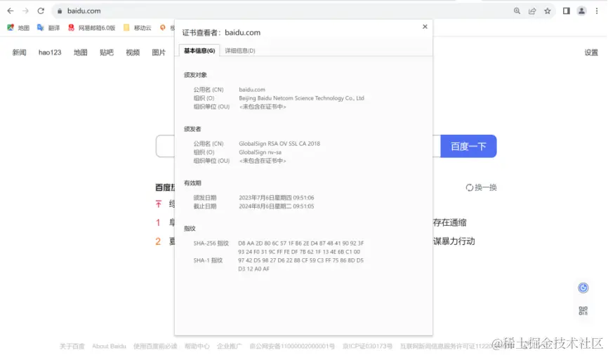Open hot search item ending 谋暴力行动

454,241
